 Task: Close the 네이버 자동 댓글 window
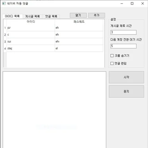click(x=142, y=3)
